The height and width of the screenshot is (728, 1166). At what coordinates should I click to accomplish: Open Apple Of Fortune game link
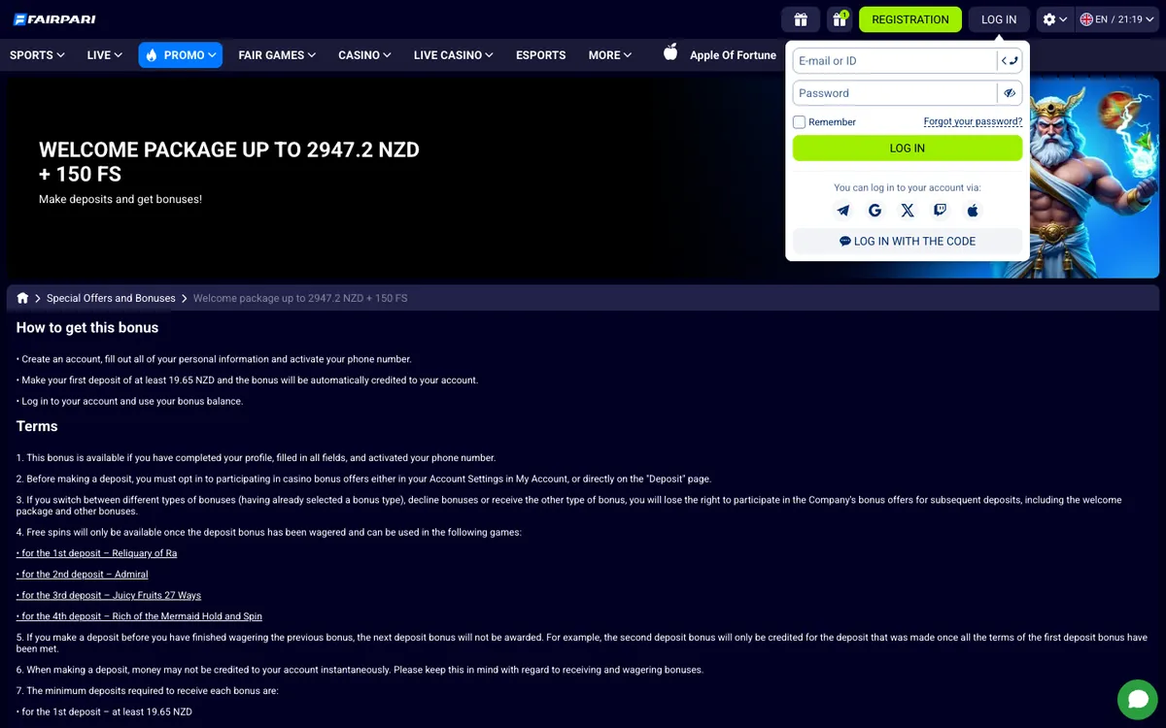(733, 55)
